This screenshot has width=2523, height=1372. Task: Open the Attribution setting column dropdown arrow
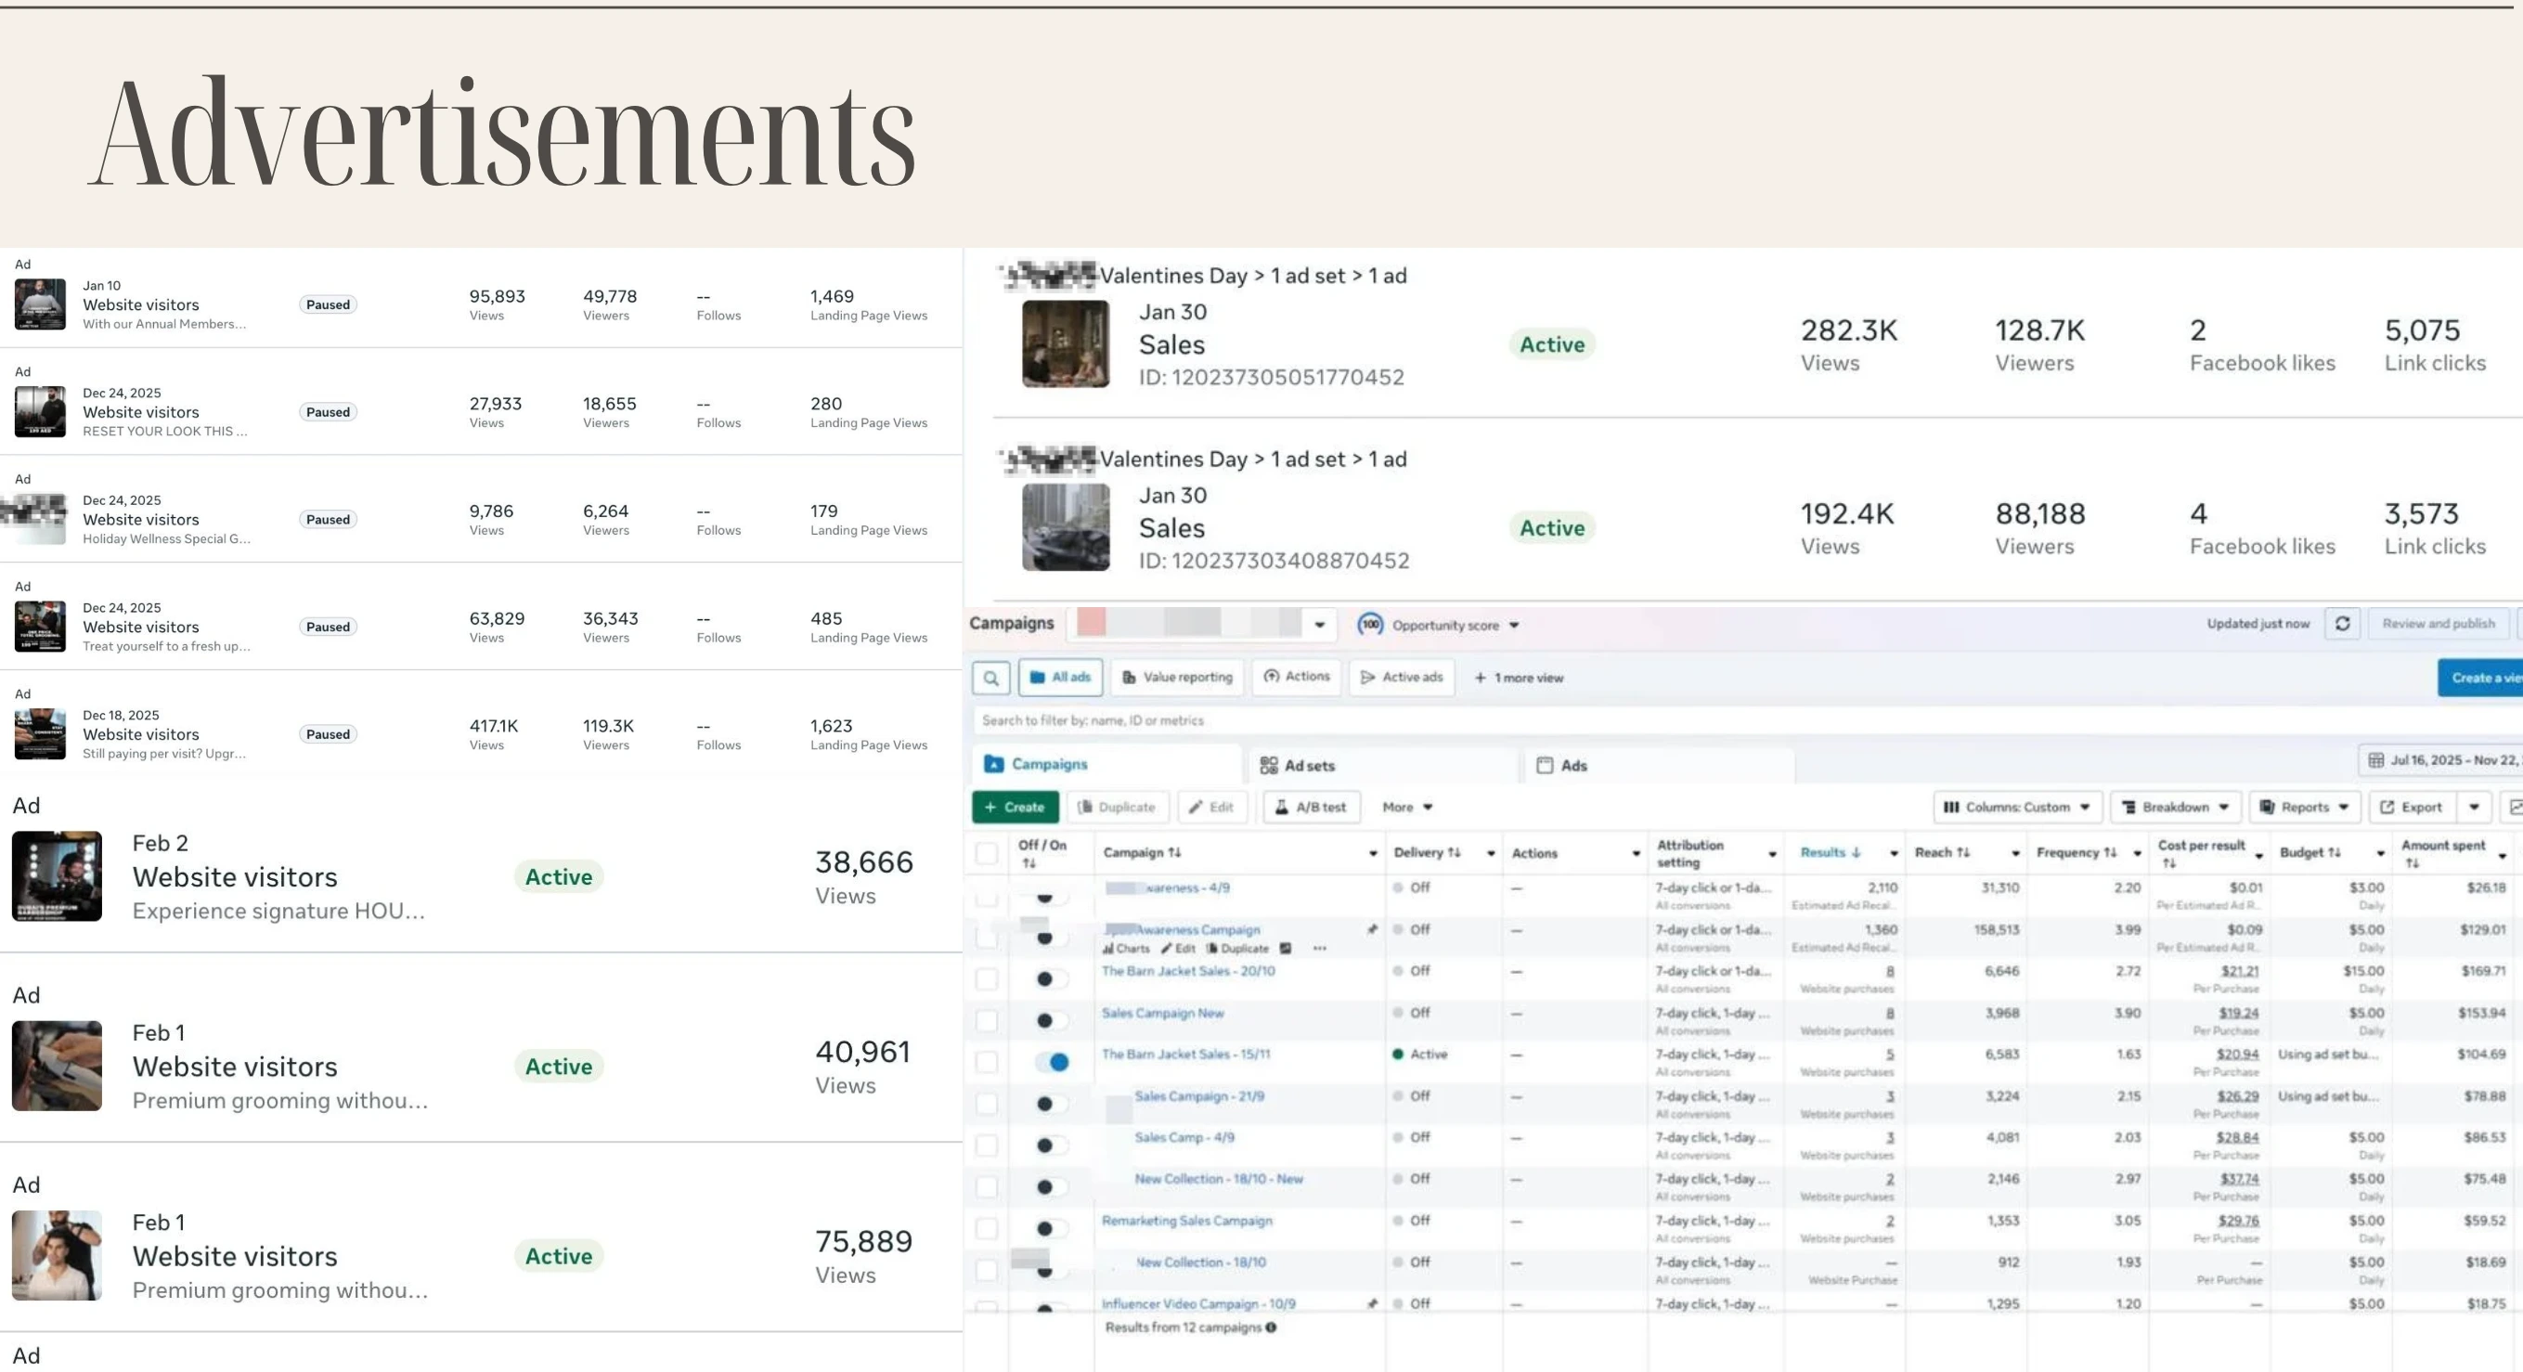pos(1772,854)
